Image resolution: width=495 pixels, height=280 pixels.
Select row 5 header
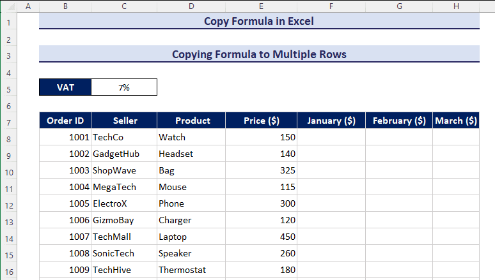(8, 88)
